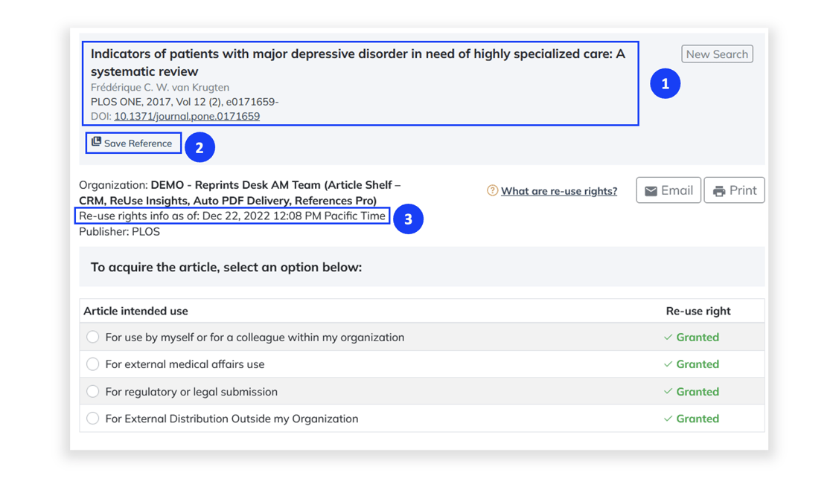Click the New Search button
Viewport: 833px width, 481px height.
click(x=717, y=54)
